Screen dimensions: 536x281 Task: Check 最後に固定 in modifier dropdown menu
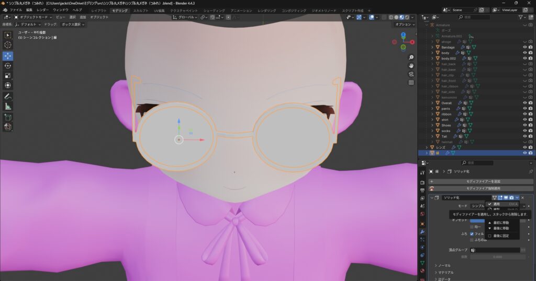(x=501, y=236)
